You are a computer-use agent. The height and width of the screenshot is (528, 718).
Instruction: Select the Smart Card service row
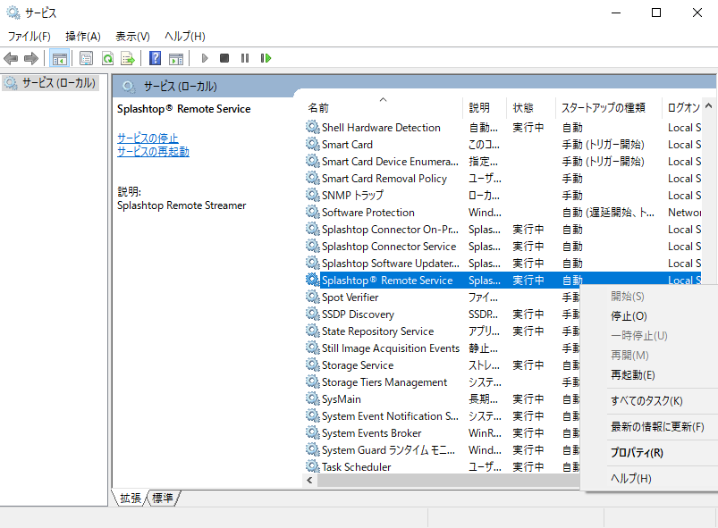(x=503, y=144)
